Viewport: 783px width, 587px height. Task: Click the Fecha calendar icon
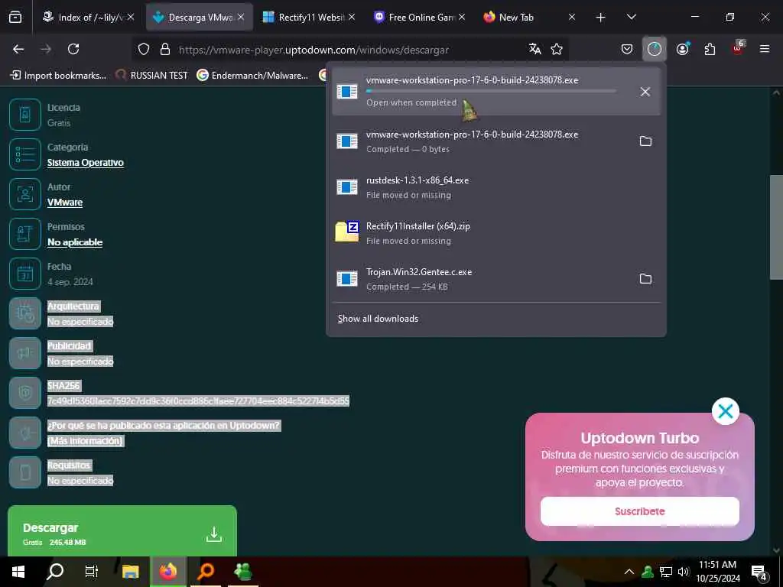[25, 274]
